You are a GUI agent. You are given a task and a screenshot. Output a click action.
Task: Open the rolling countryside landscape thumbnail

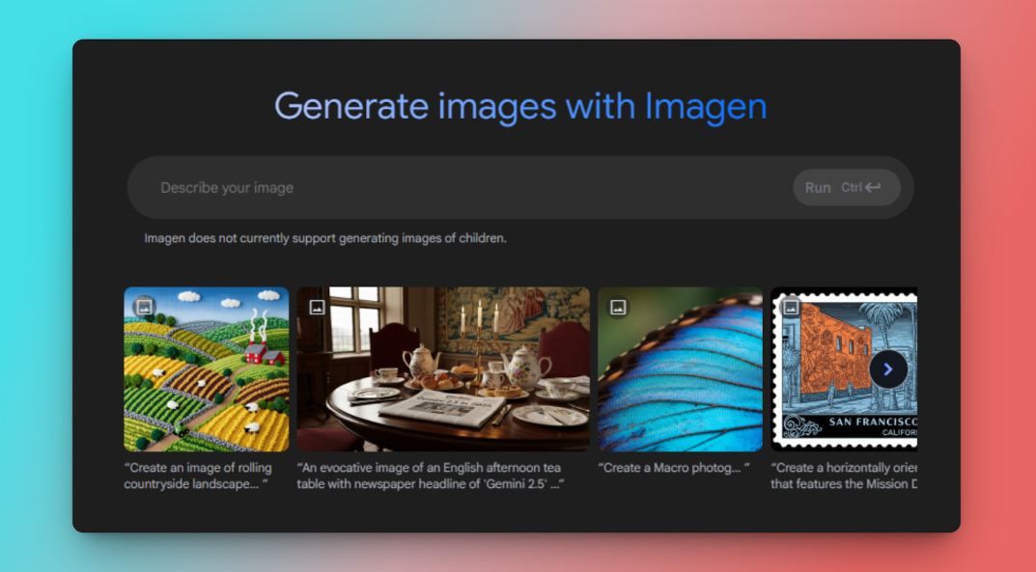coord(207,368)
